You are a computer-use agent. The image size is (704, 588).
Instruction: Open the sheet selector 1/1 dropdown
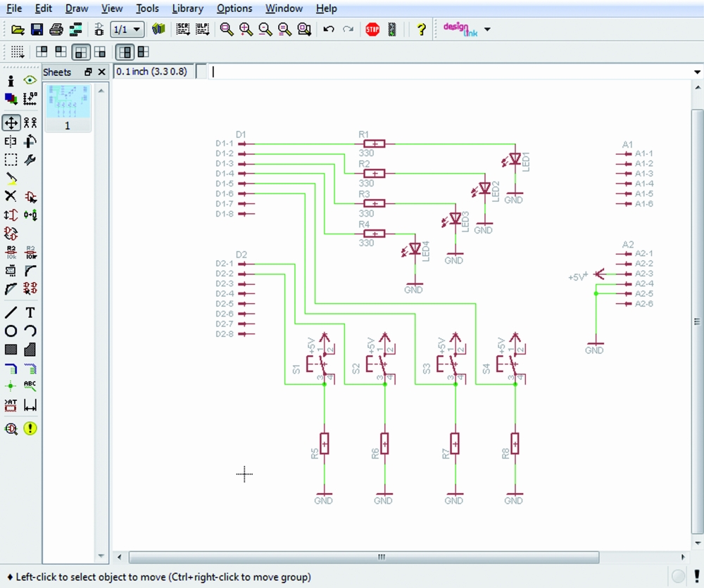tap(128, 30)
